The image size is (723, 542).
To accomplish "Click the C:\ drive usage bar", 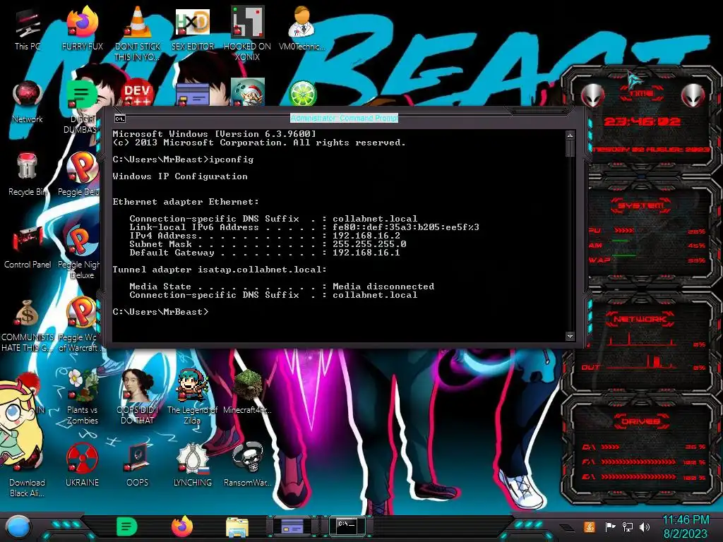I will (610, 447).
